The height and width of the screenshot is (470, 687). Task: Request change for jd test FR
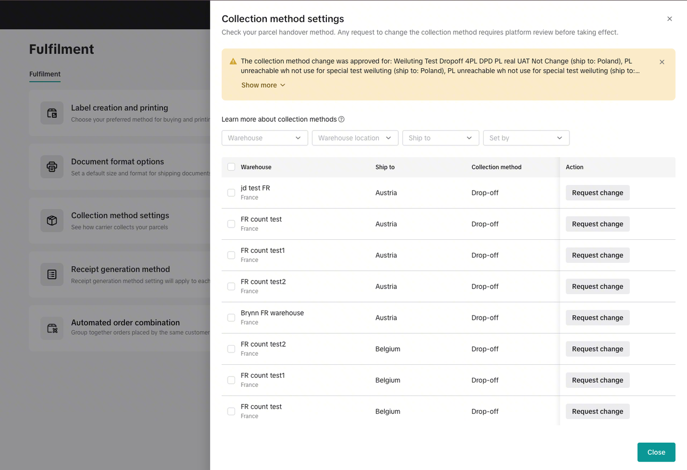coord(597,193)
